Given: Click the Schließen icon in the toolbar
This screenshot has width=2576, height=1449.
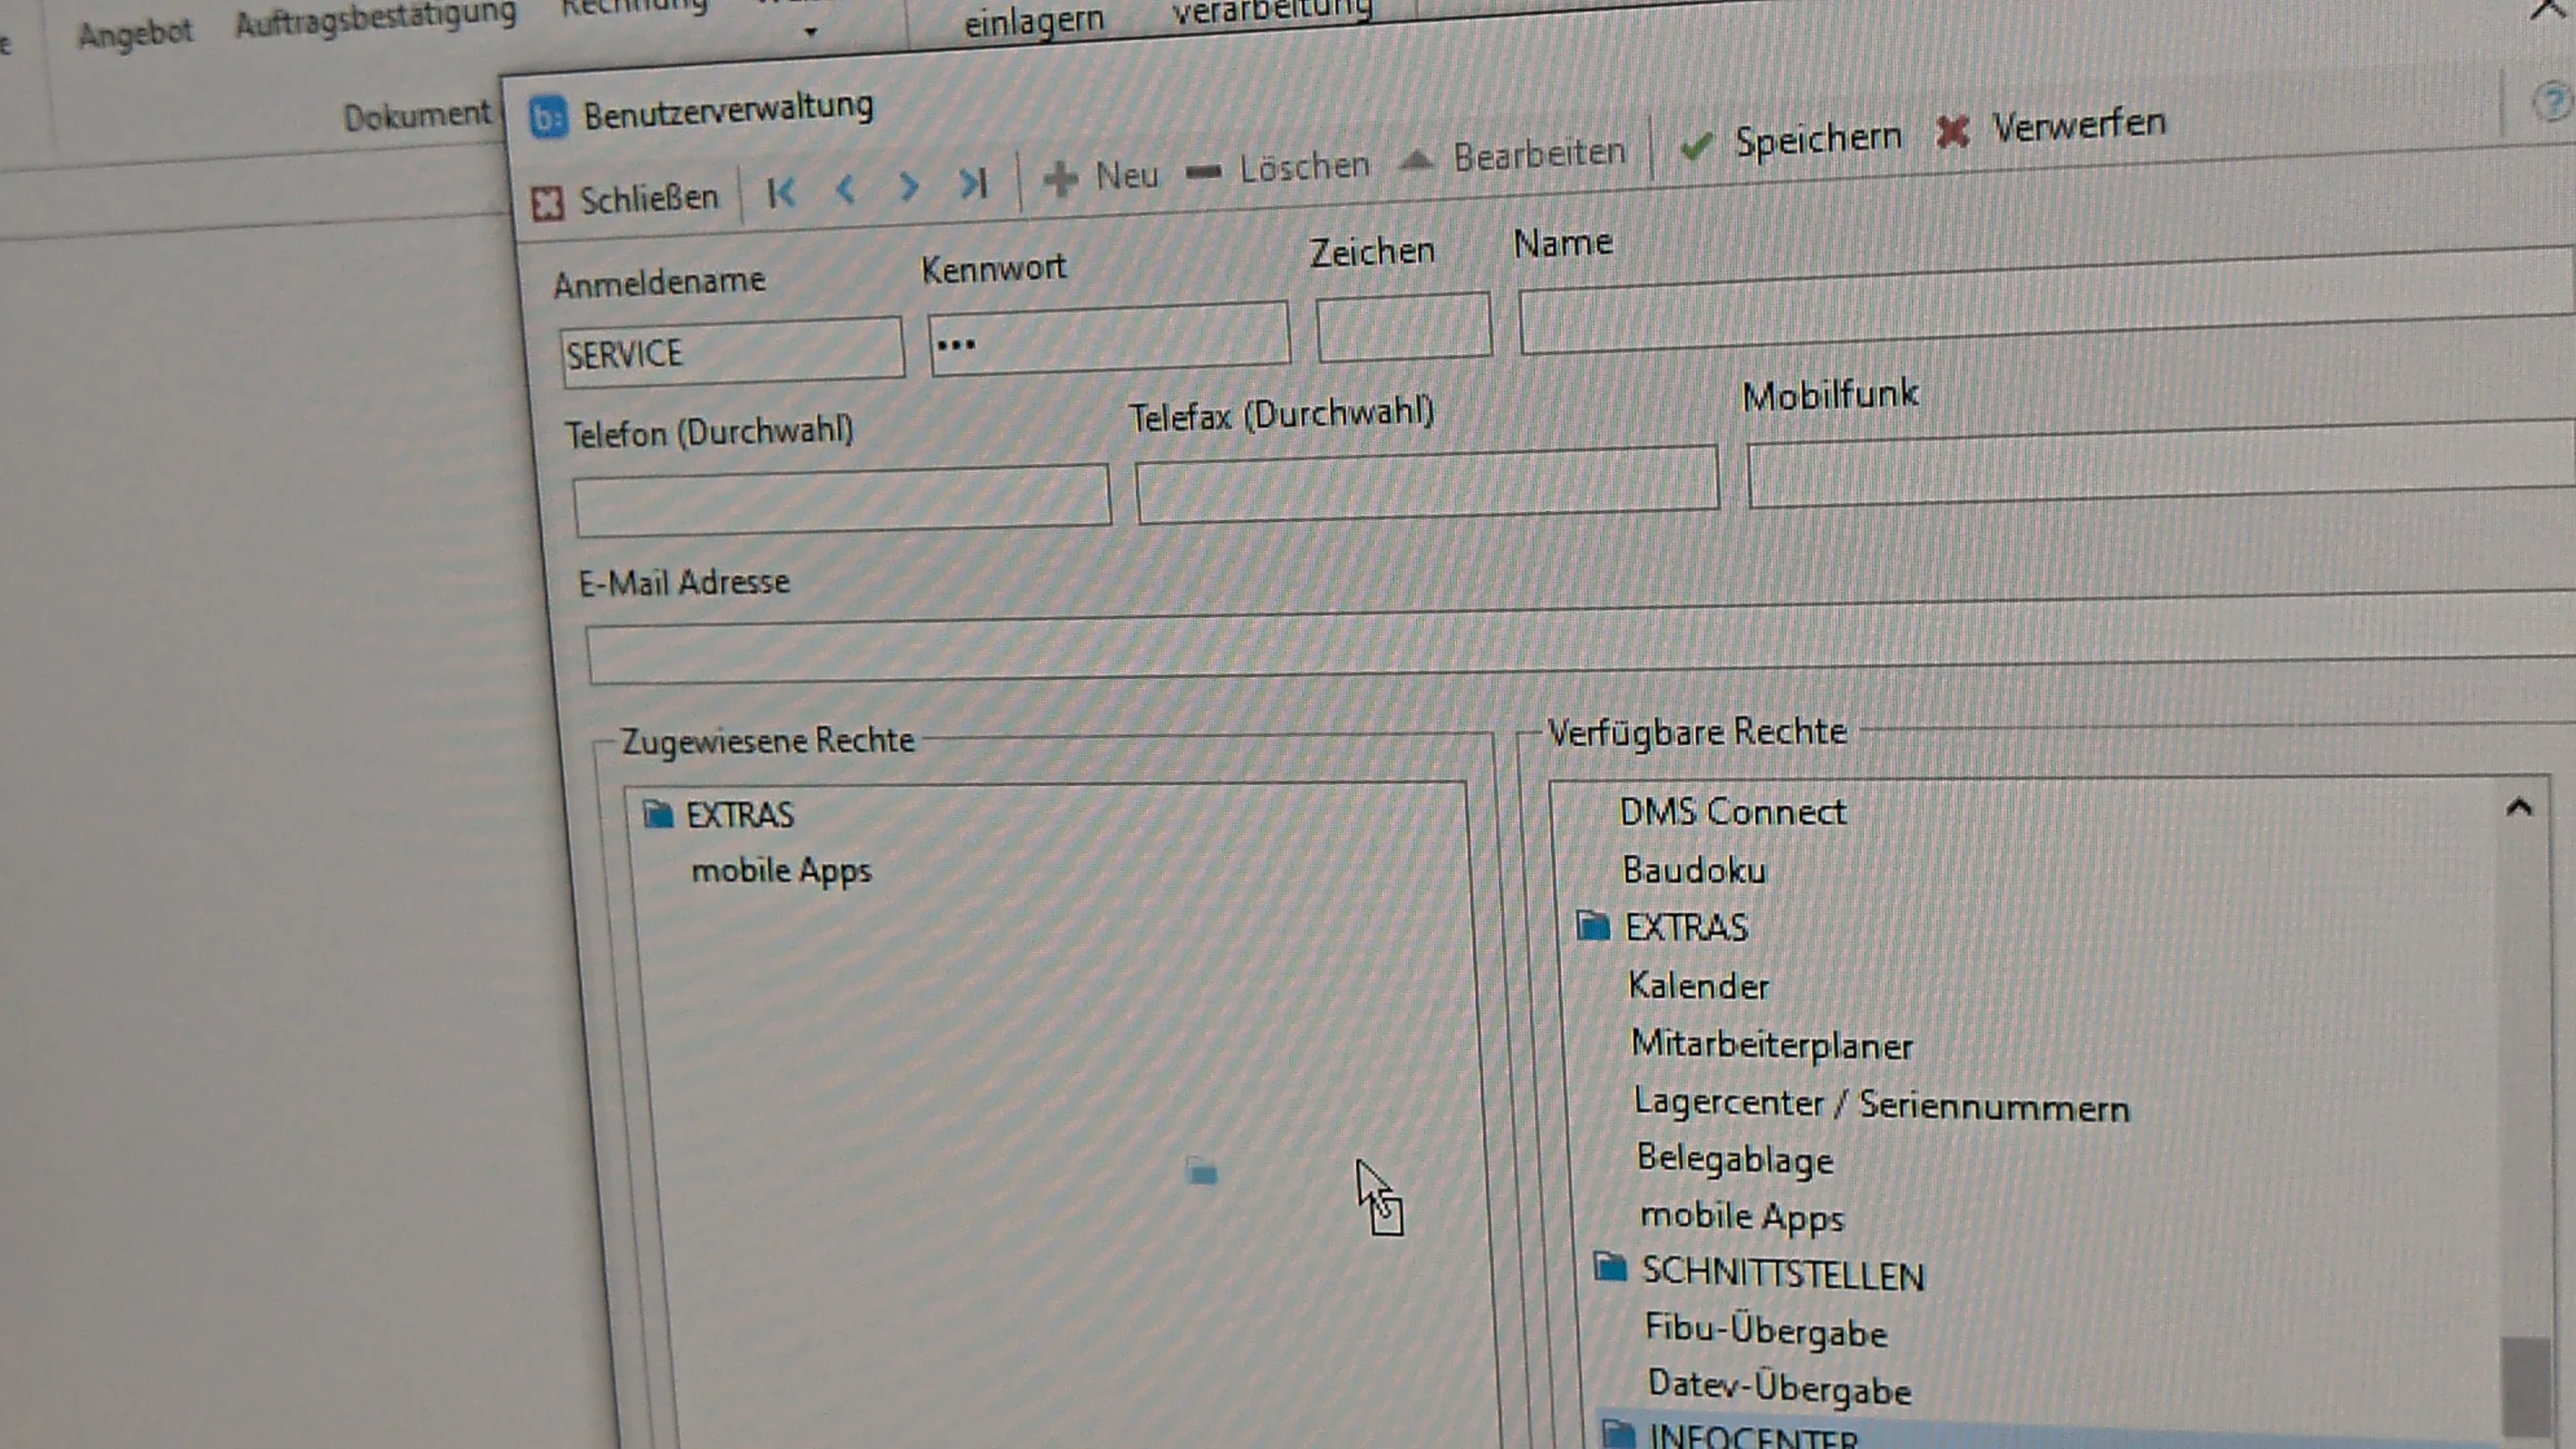Looking at the screenshot, I should [x=547, y=203].
